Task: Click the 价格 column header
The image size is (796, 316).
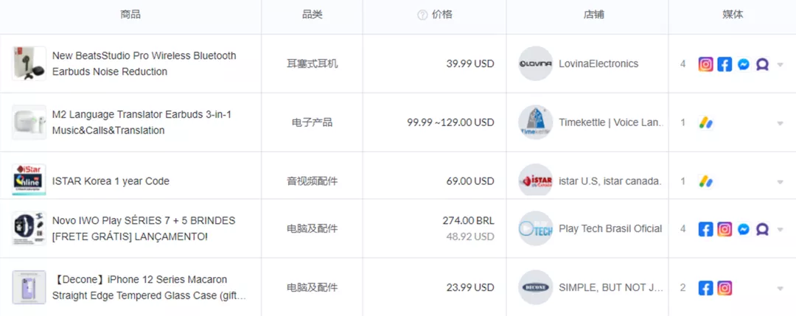Action: 441,15
